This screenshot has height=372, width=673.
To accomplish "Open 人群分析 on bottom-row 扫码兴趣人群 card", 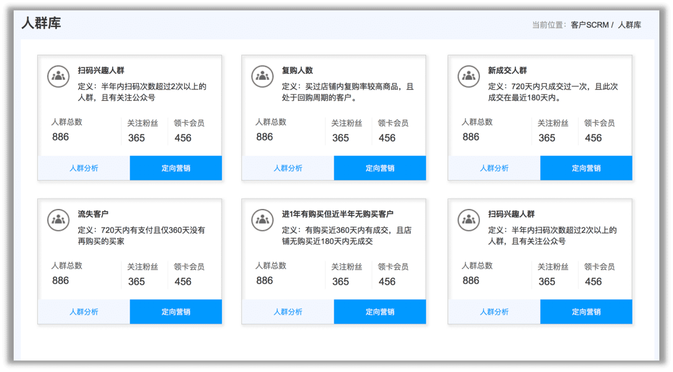I will click(x=494, y=312).
